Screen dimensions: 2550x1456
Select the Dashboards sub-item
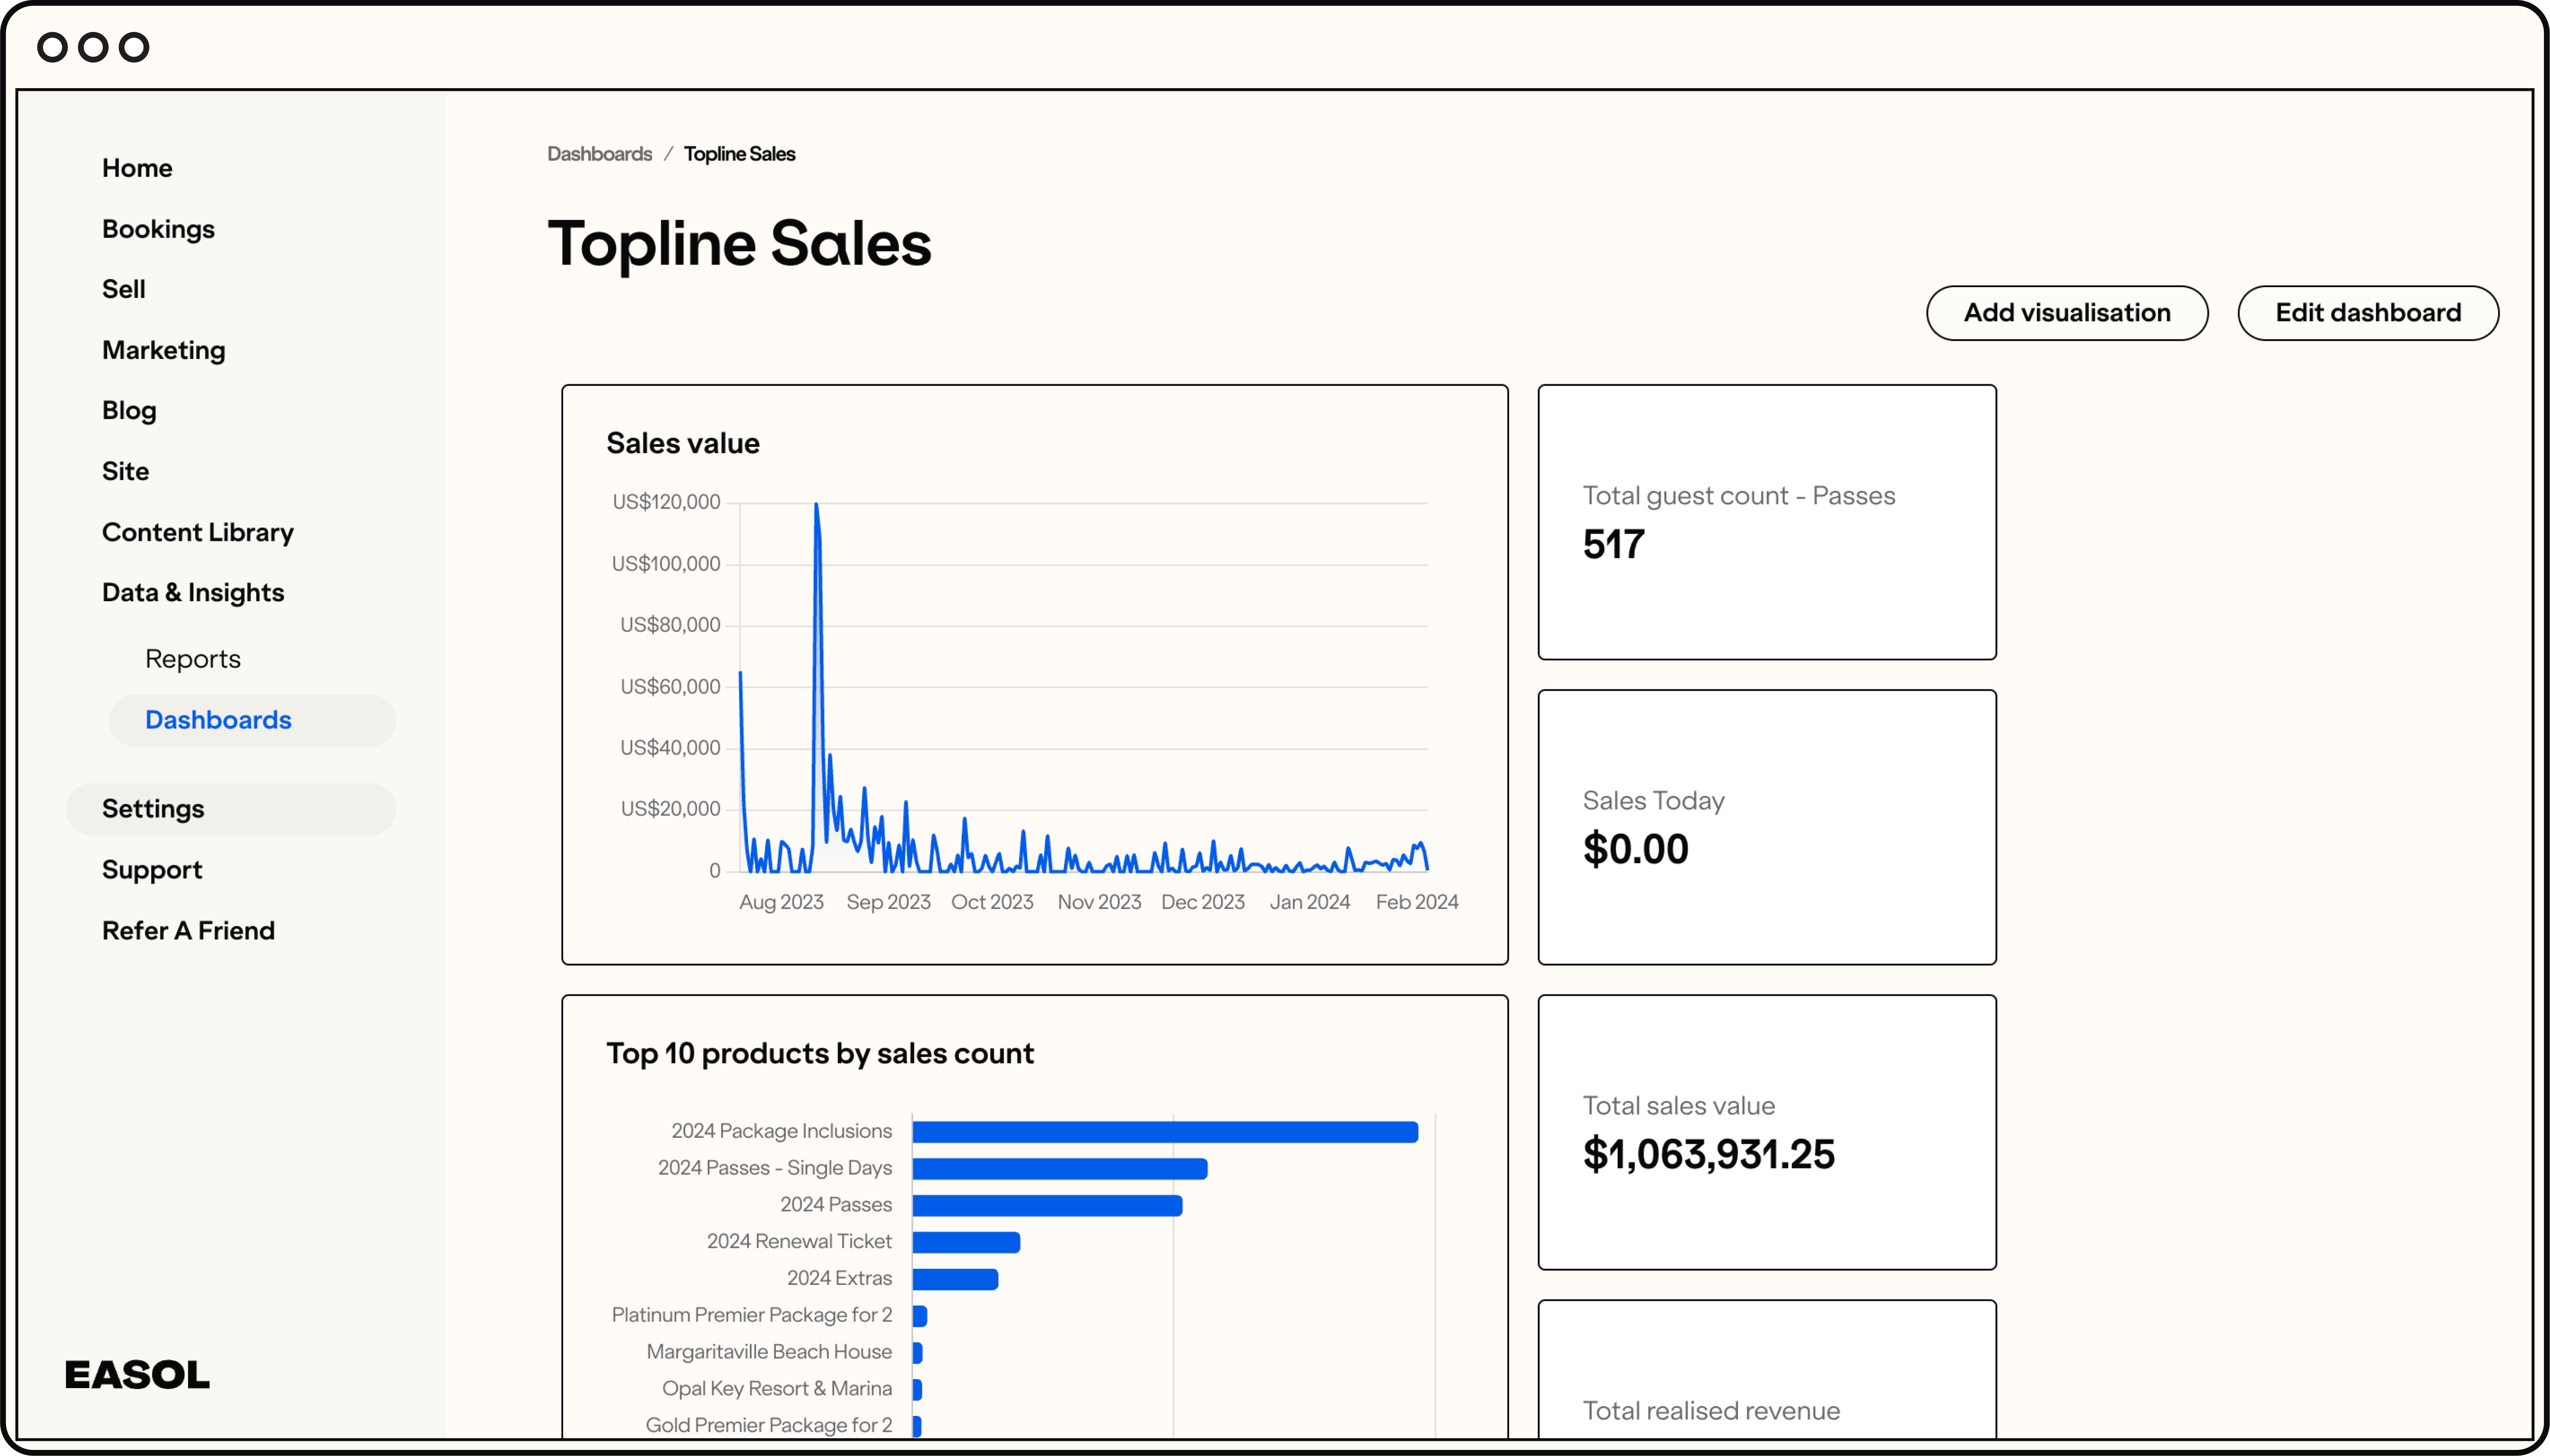click(218, 720)
